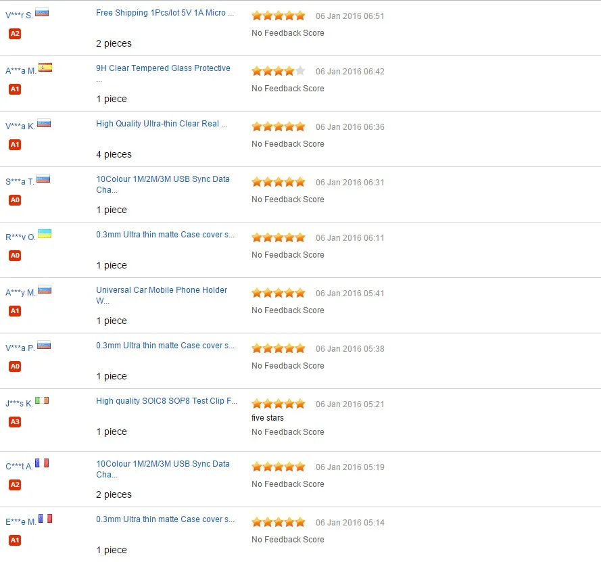The image size is (601, 562).
Task: Click the A2 badge under V***r S.
Action: tap(15, 33)
